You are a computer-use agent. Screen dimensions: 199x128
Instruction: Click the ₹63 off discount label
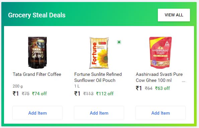click(x=163, y=88)
